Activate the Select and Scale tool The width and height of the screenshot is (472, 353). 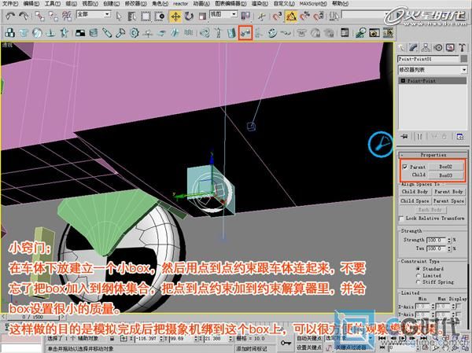(202, 17)
